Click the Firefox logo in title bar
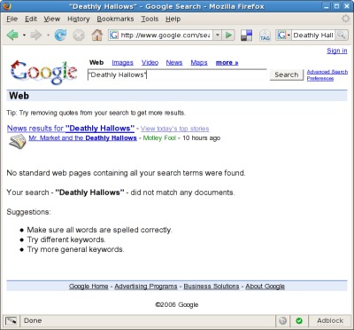Screen dimensions: 354x330 pos(7,6)
